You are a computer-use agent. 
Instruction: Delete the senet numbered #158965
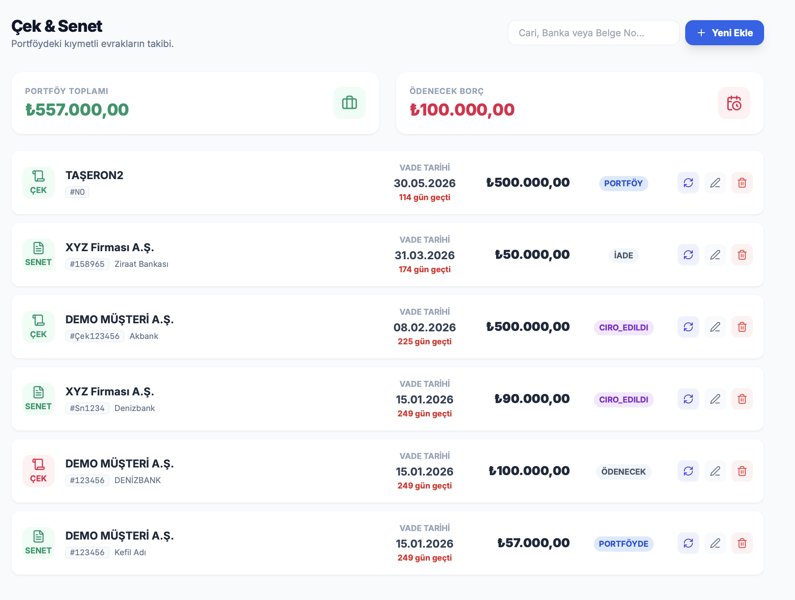point(742,255)
